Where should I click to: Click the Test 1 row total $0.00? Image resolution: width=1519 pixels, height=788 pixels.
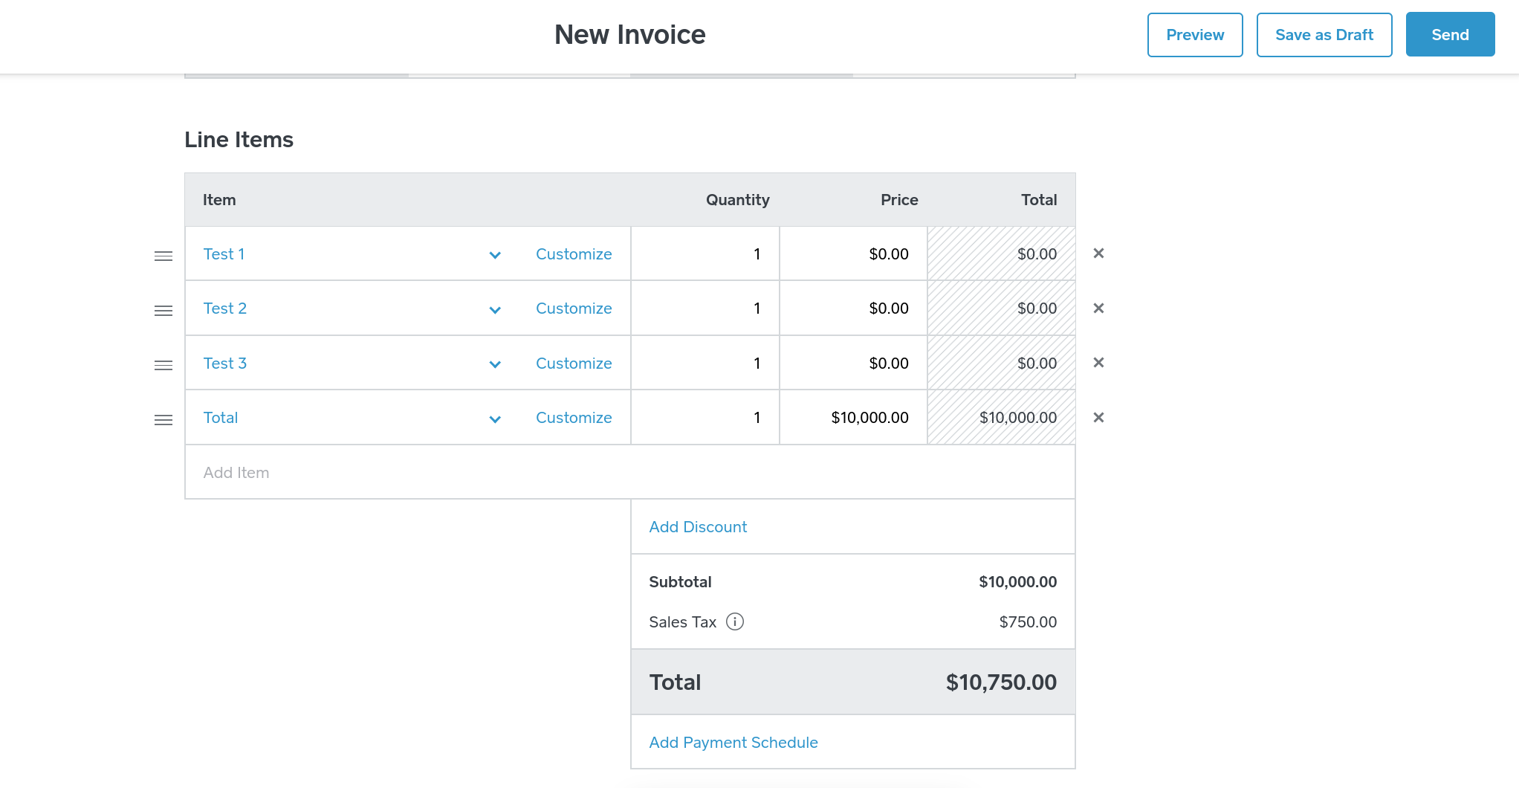[1037, 254]
